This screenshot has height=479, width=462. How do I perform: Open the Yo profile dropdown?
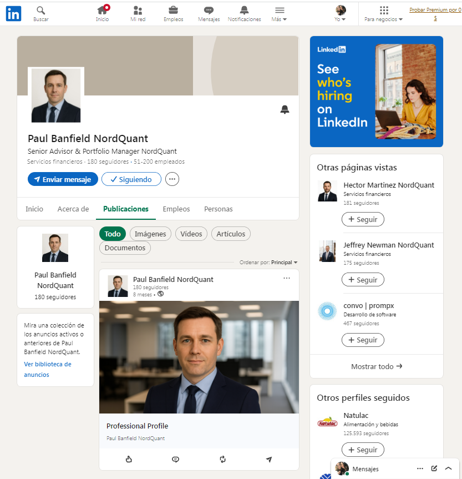coord(340,14)
